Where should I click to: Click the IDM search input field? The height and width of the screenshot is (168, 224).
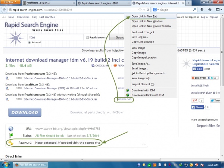(55, 37)
